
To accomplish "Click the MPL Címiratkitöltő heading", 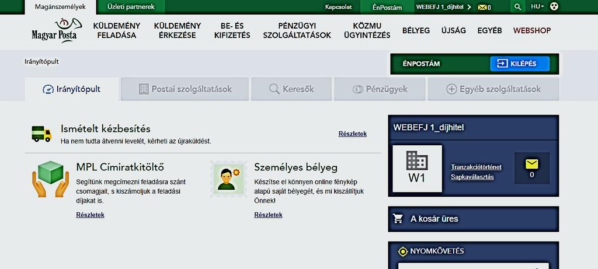I will [x=120, y=167].
